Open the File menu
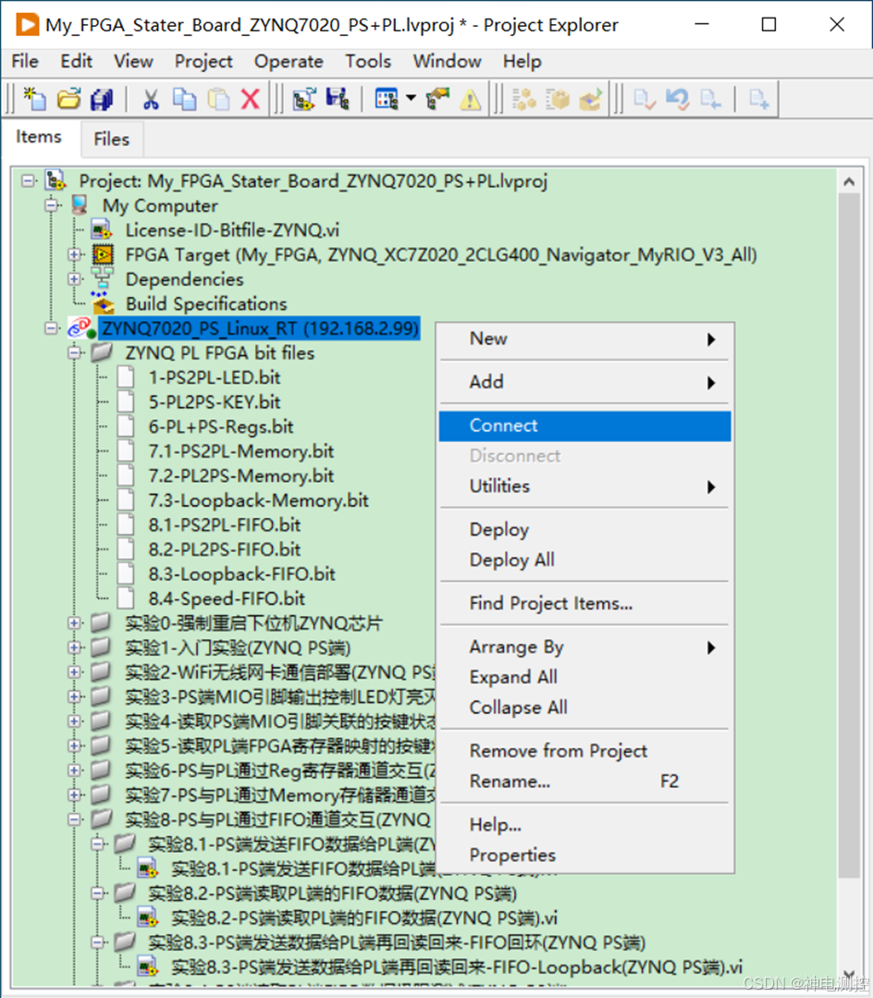873x998 pixels. (25, 61)
